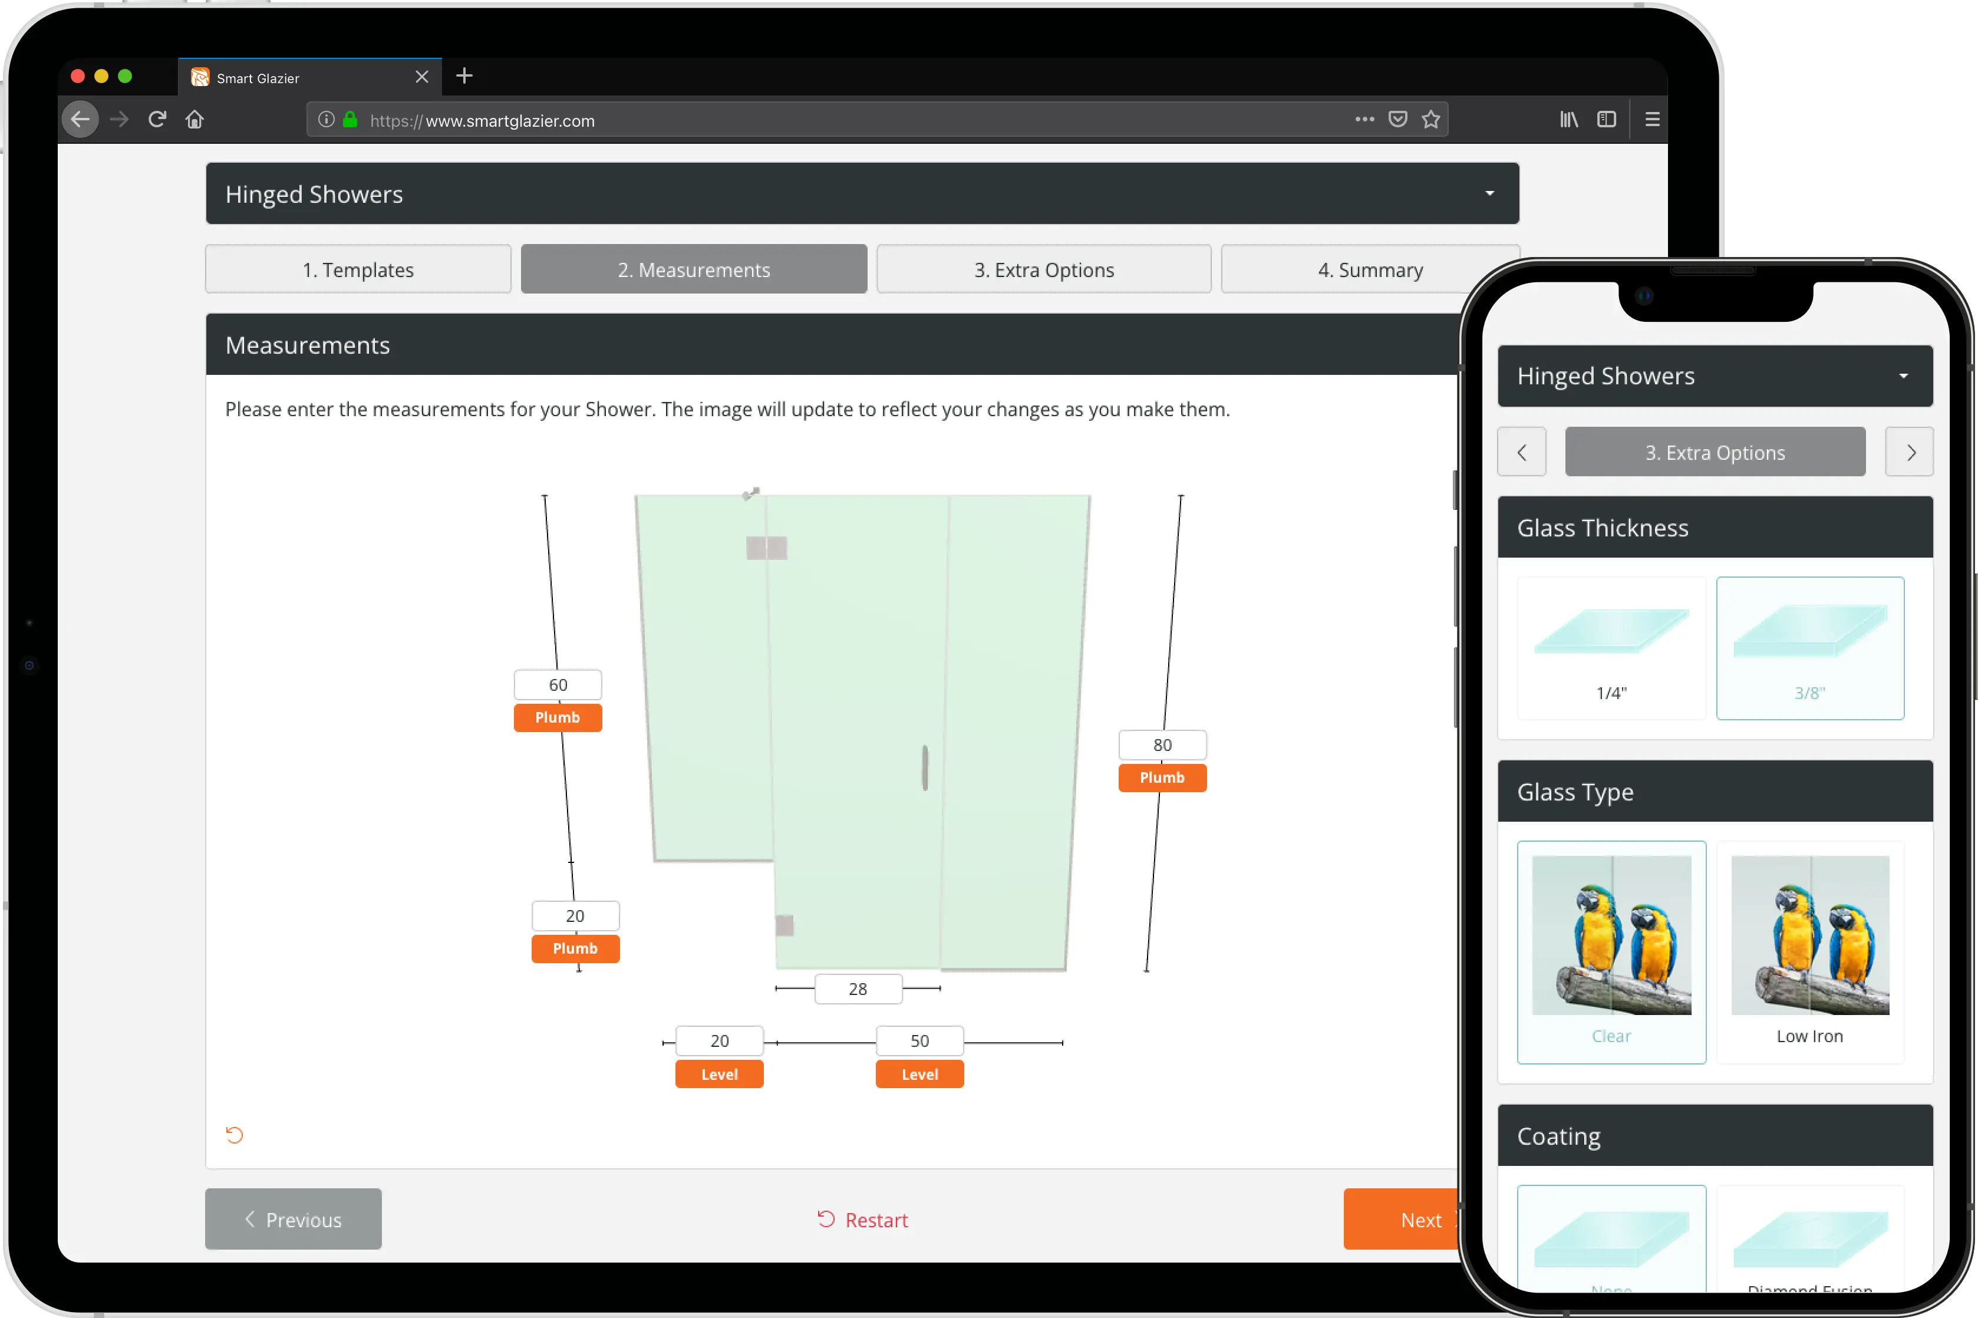Viewport: 1978px width, 1318px height.
Task: Toggle the Level button under 50
Action: coord(919,1074)
